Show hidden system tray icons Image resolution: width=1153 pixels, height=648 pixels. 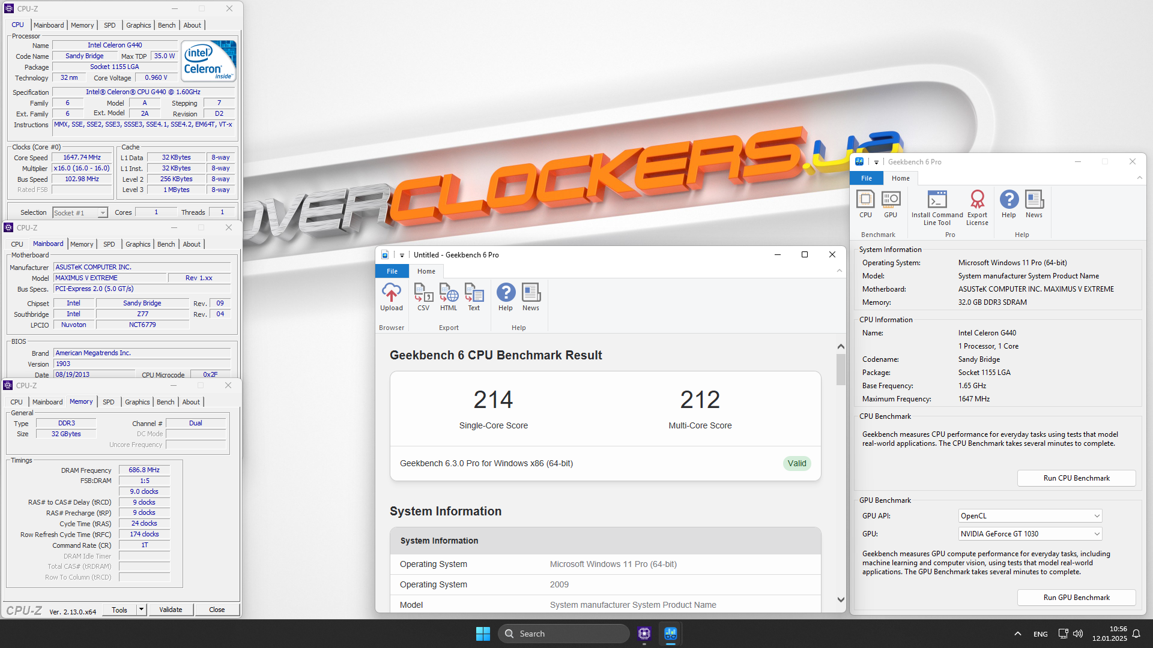pos(1017,634)
